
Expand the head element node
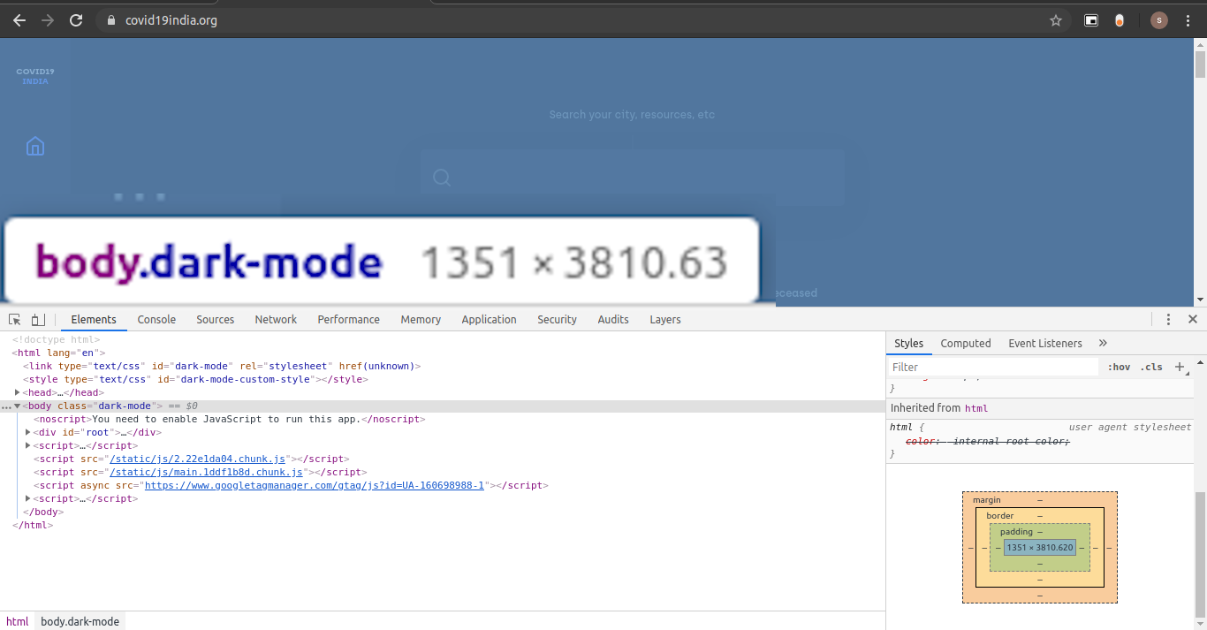18,392
